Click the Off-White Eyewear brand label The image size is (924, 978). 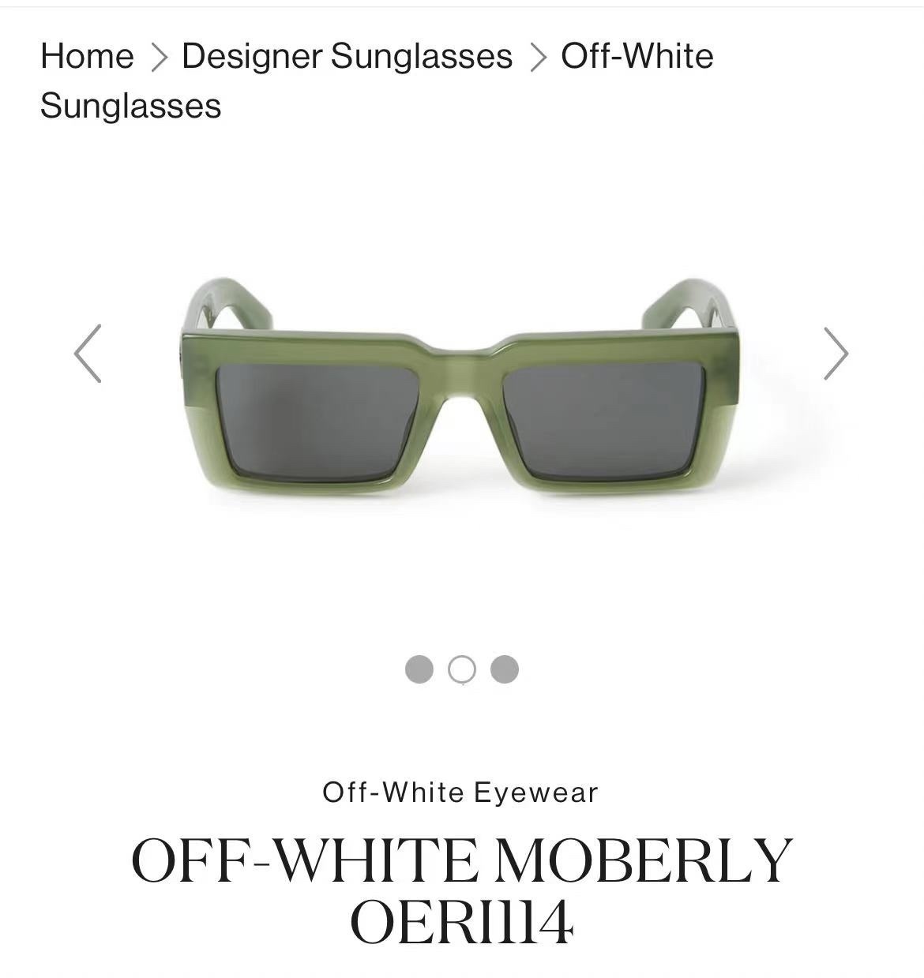pyautogui.click(x=460, y=792)
